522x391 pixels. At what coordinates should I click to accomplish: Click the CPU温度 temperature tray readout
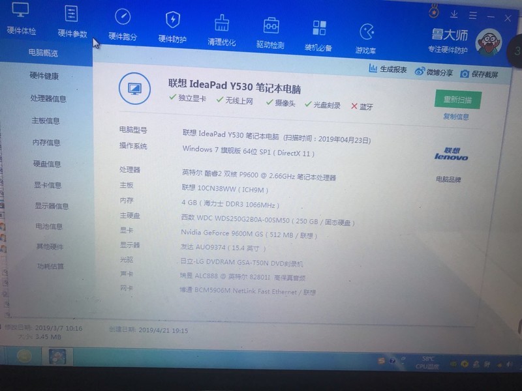click(427, 363)
